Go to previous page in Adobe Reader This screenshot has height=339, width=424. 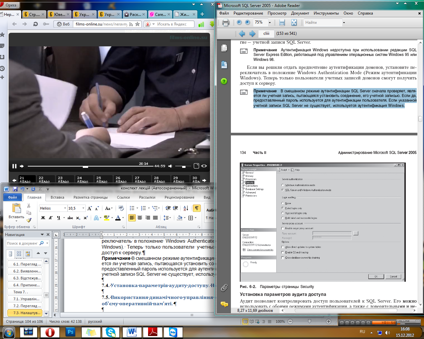point(242,33)
